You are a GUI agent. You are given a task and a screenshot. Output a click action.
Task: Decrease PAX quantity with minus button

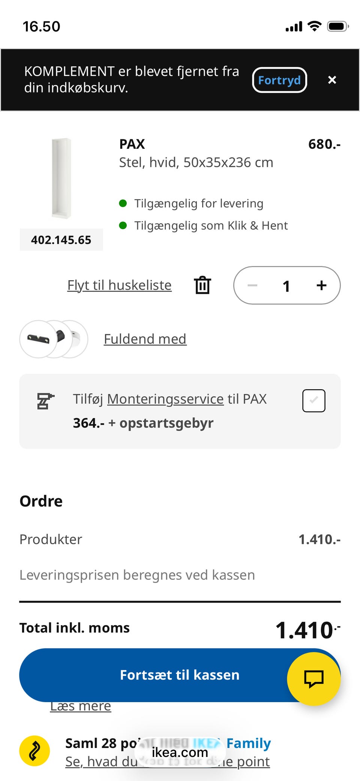click(x=252, y=286)
